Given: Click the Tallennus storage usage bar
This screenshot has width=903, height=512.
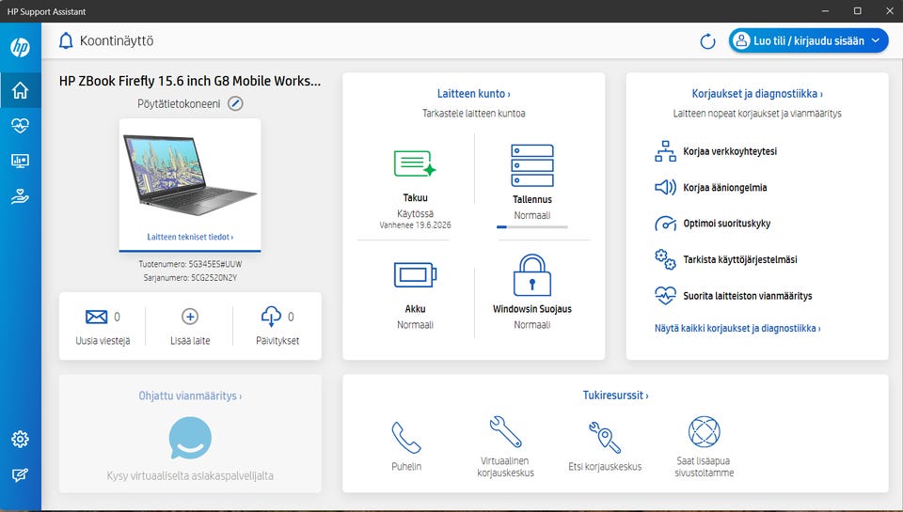Looking at the screenshot, I should coord(532,227).
